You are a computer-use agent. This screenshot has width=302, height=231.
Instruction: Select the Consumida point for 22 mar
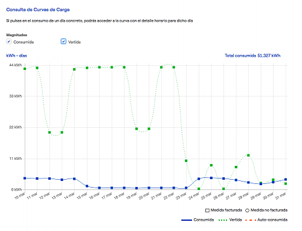174,188
